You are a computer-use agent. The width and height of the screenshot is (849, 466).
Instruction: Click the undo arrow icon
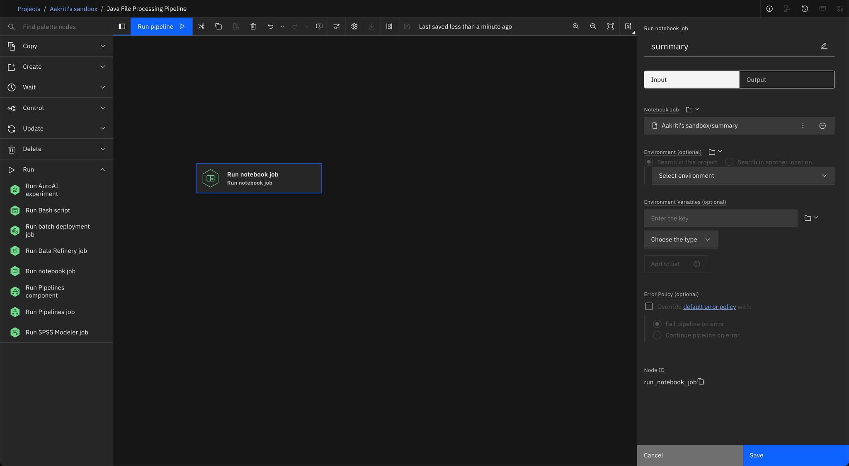point(270,26)
